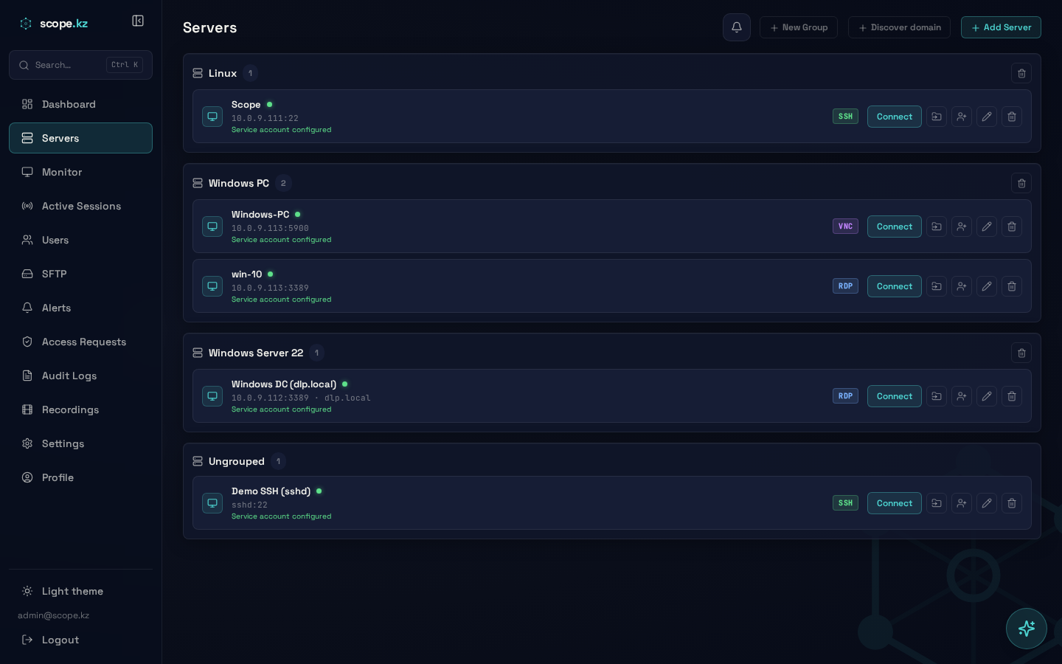Screen dimensions: 1062x664
Task: Delete the win-10 server
Action: pyautogui.click(x=1012, y=286)
